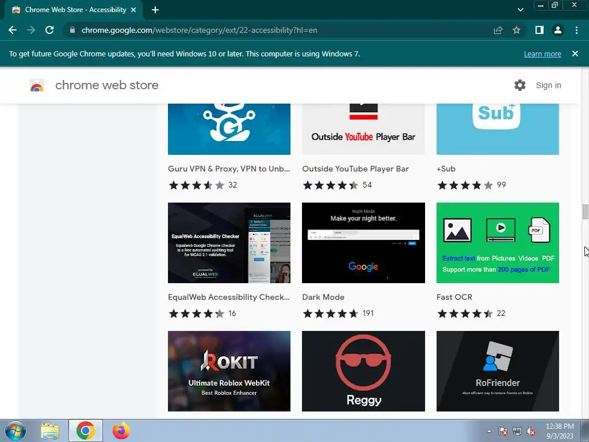This screenshot has width=589, height=442.
Task: Click the Outside YouTube Player Bar star rating
Action: coord(331,185)
